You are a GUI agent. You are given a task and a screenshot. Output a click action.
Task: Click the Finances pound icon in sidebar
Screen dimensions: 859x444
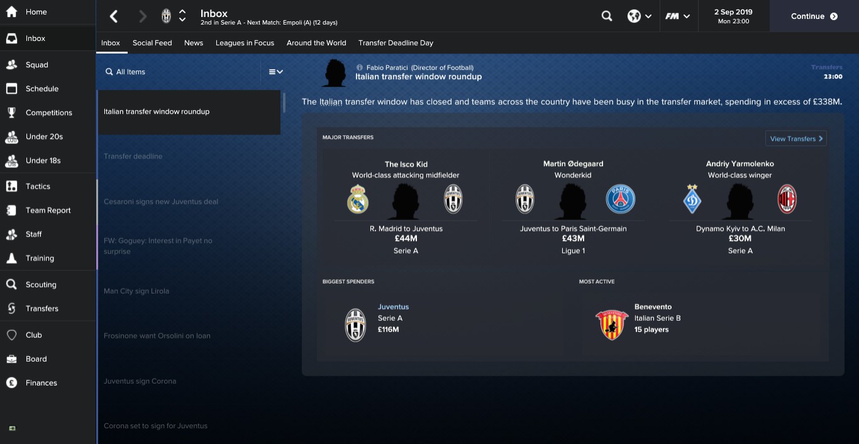pyautogui.click(x=11, y=382)
